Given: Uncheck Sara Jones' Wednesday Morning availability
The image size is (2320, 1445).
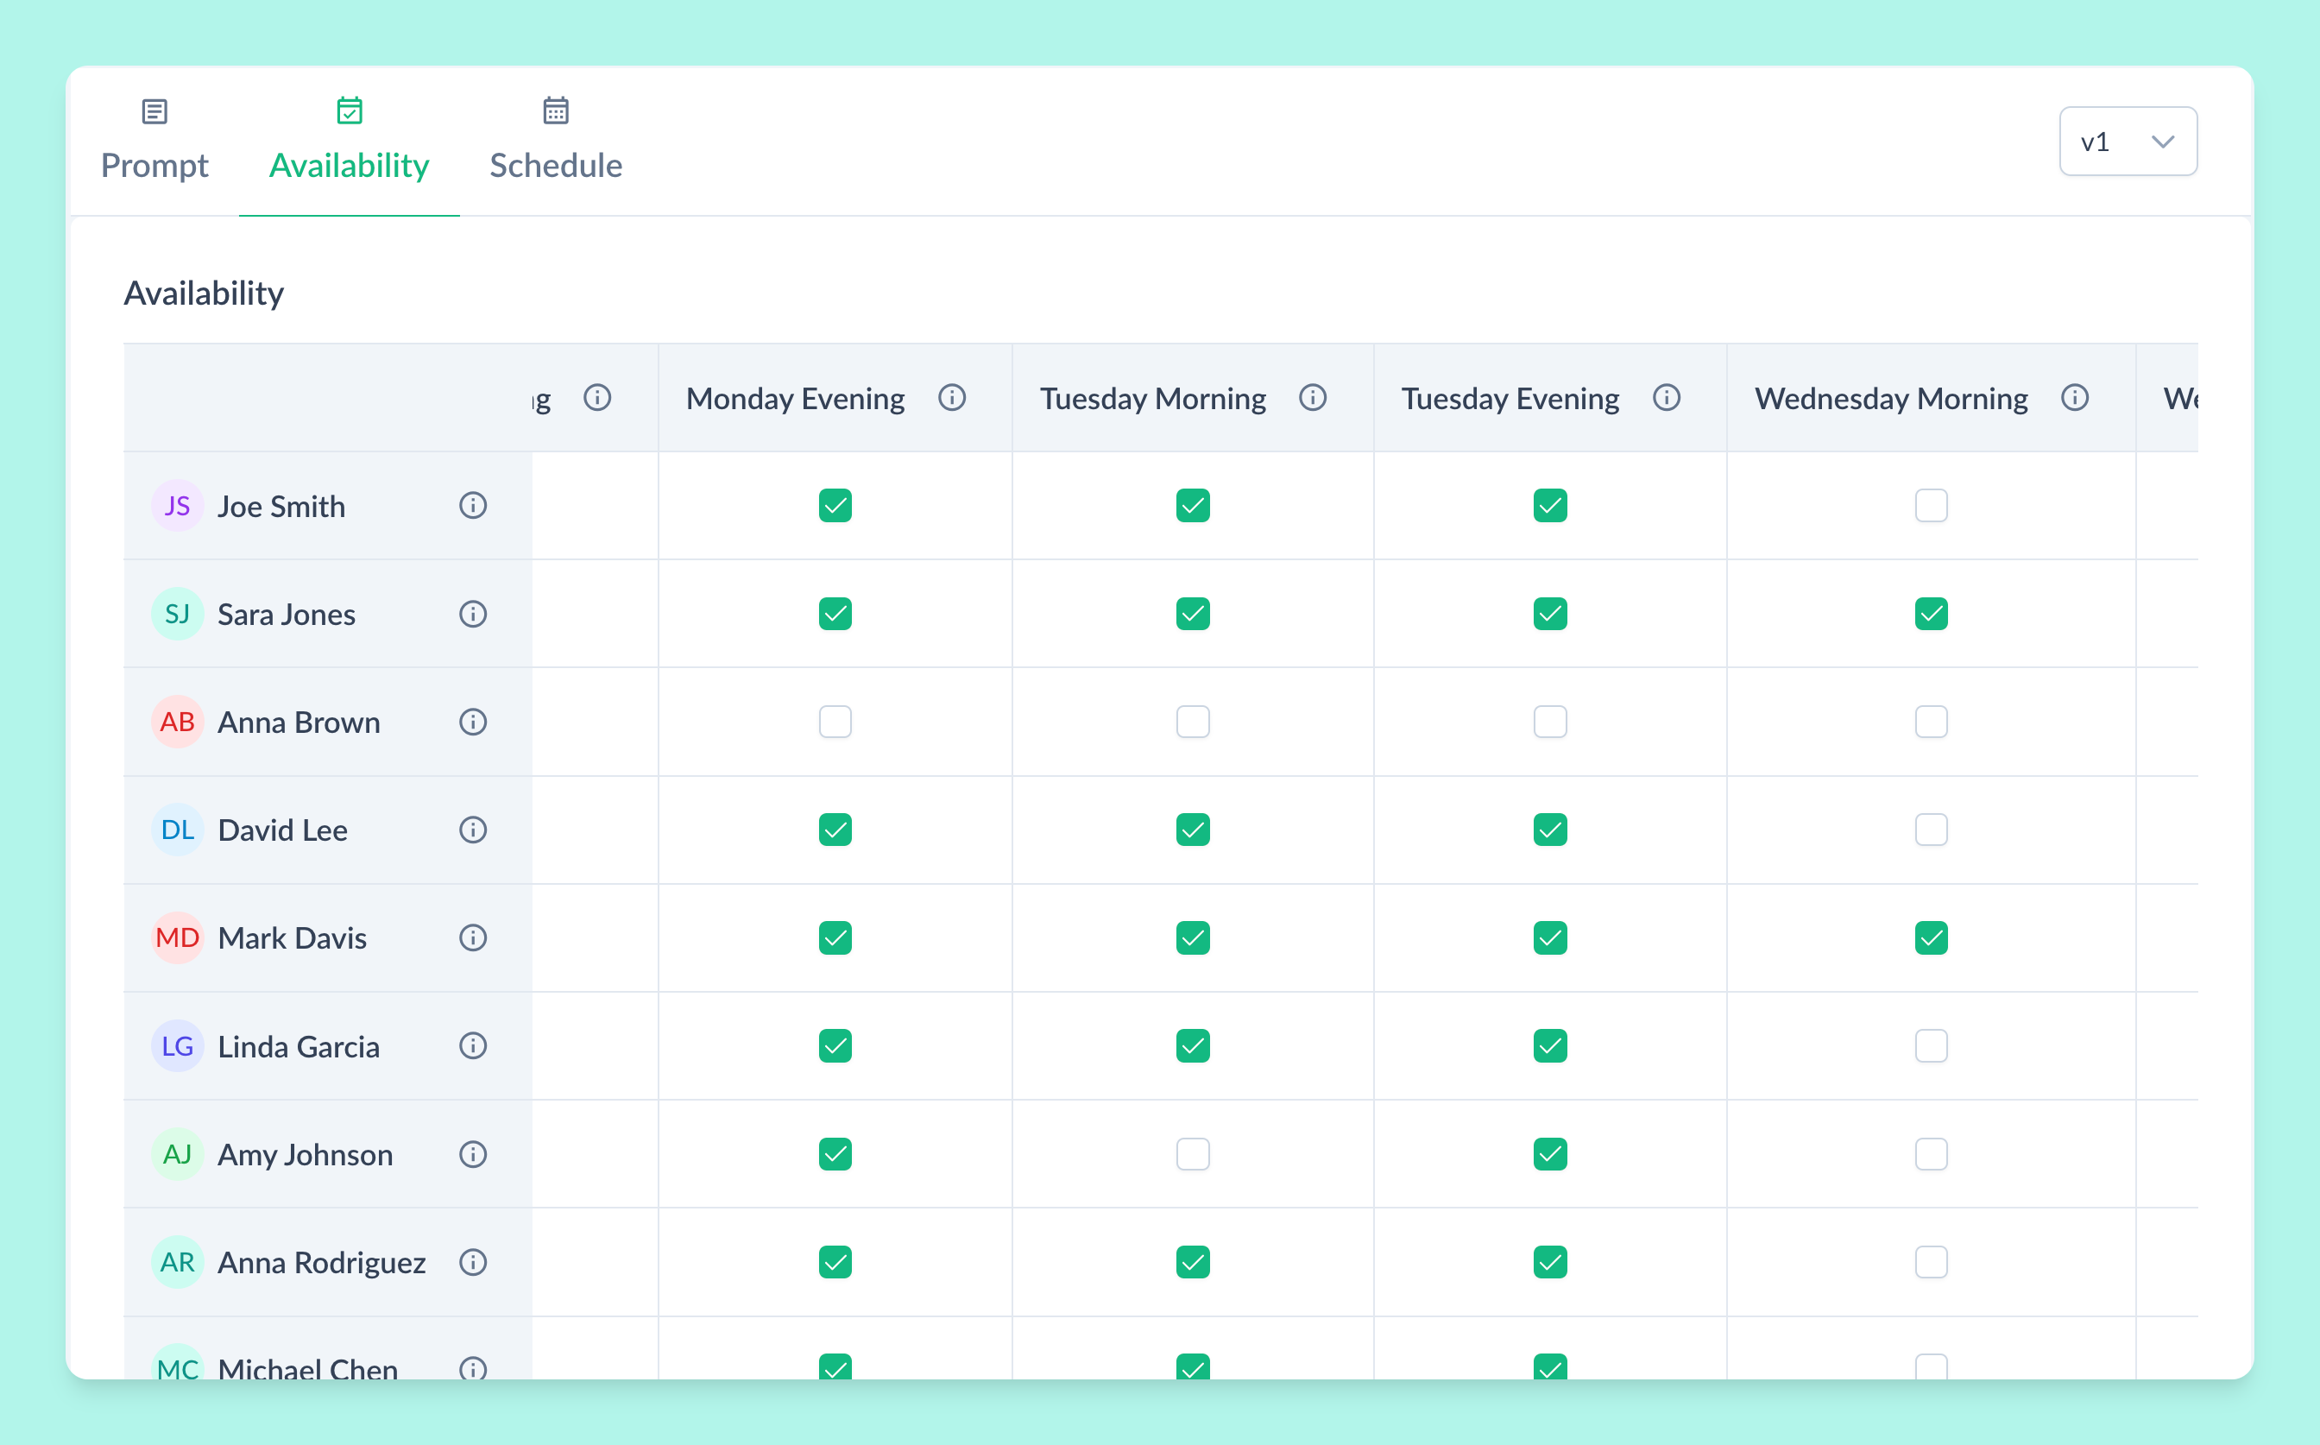Looking at the screenshot, I should click(x=1931, y=614).
